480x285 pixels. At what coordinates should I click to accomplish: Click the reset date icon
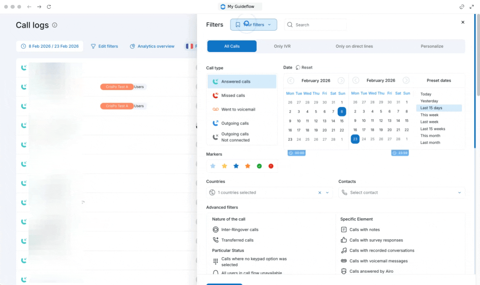[298, 67]
